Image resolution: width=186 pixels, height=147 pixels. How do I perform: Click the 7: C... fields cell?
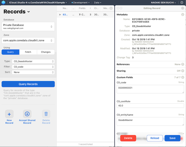82,14
